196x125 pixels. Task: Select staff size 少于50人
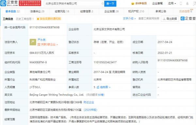pyautogui.click(x=35, y=87)
